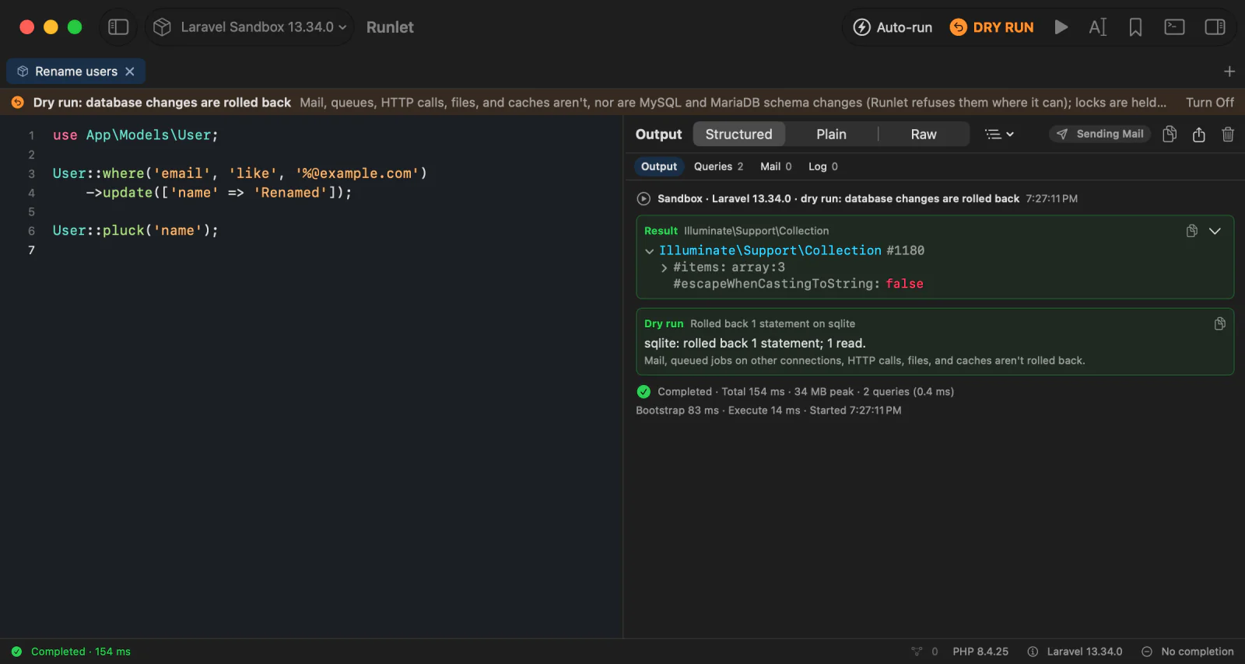Select the Output sub-tab
This screenshot has height=664, width=1245.
[659, 166]
